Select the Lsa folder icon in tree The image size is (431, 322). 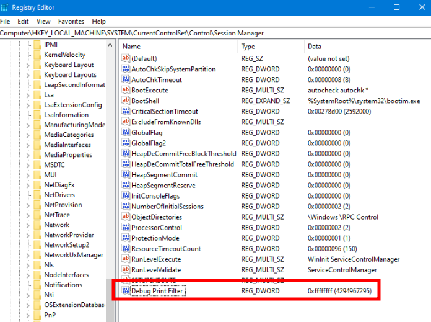tap(37, 95)
